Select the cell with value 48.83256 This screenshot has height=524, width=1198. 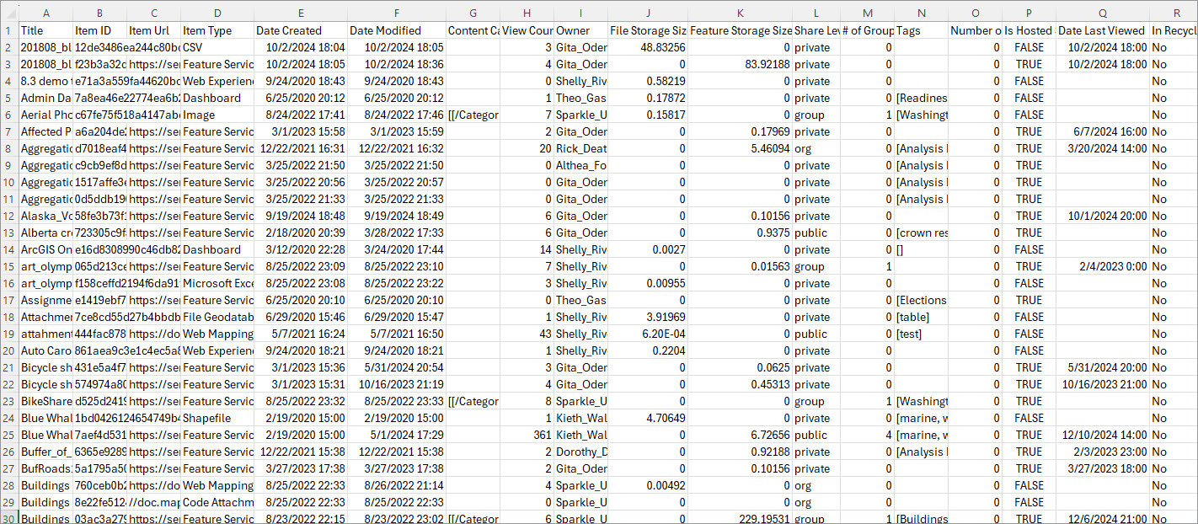(x=648, y=47)
